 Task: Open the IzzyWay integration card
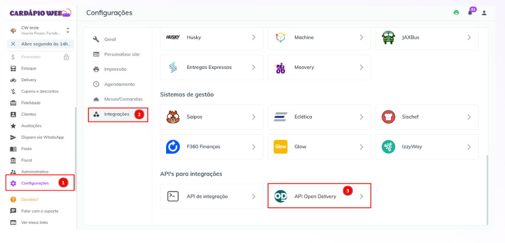(x=427, y=147)
